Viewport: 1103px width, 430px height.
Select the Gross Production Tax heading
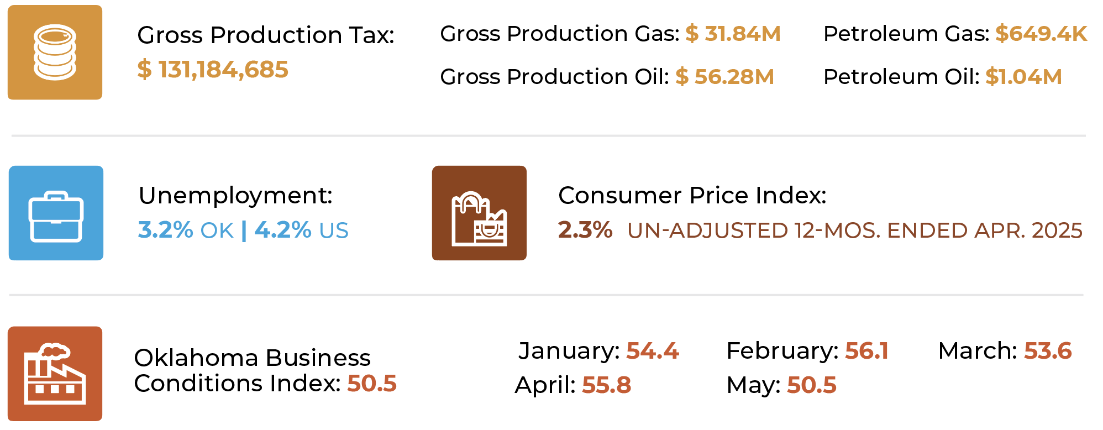(265, 35)
